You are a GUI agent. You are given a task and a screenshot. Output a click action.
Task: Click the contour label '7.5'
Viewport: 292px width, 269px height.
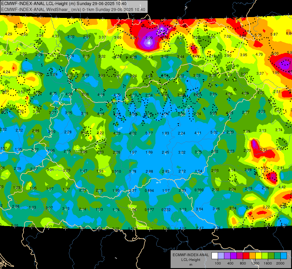tap(205, 28)
